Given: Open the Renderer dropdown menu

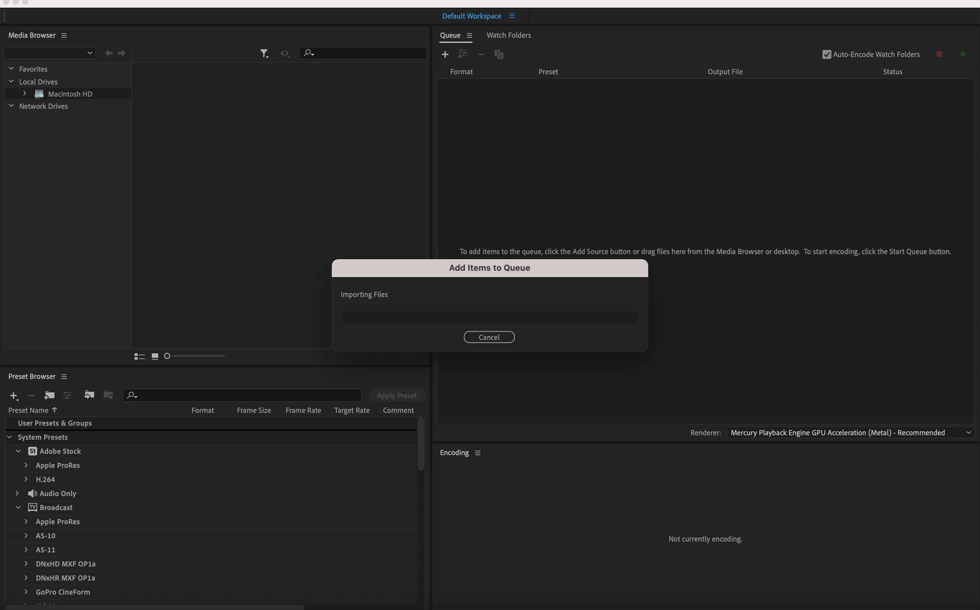Looking at the screenshot, I should click(850, 432).
